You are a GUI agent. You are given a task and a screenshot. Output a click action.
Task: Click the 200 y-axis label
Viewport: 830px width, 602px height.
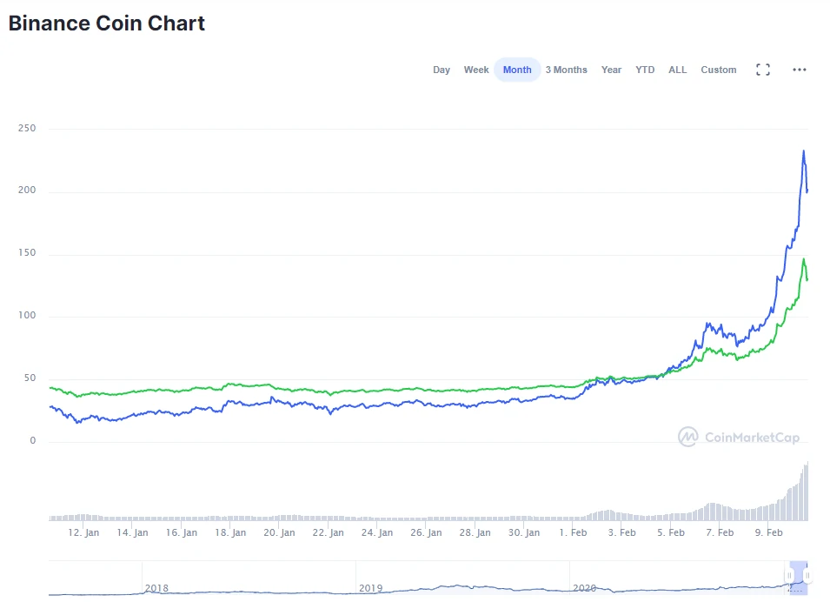[27, 190]
